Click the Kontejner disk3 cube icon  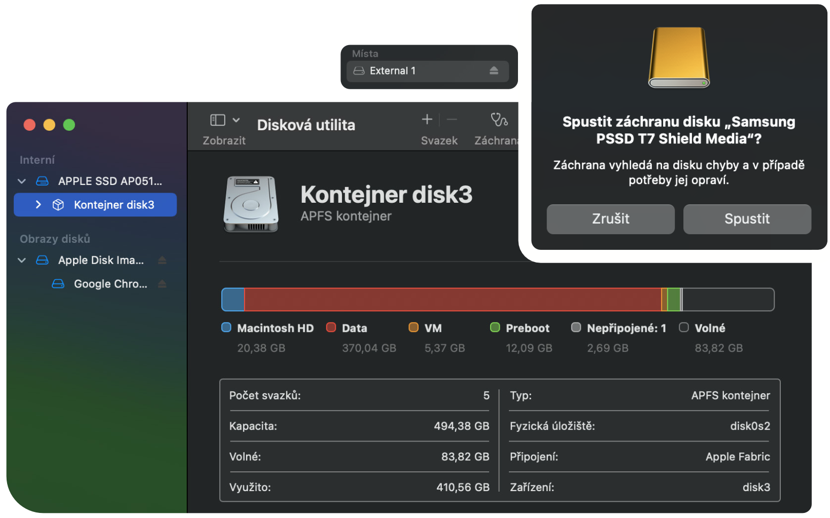(x=58, y=205)
